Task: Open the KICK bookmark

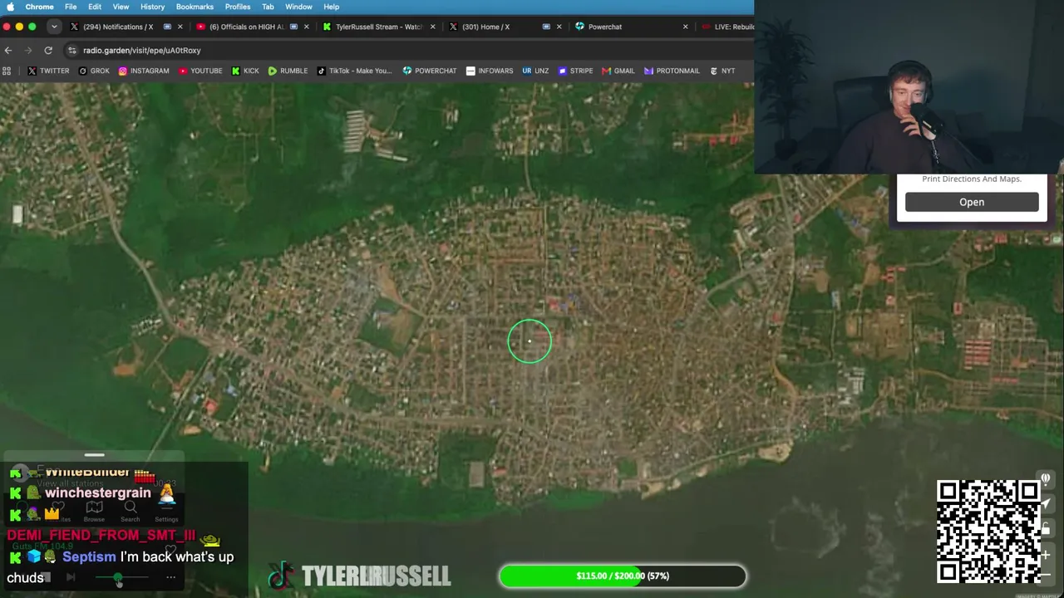Action: (x=245, y=71)
